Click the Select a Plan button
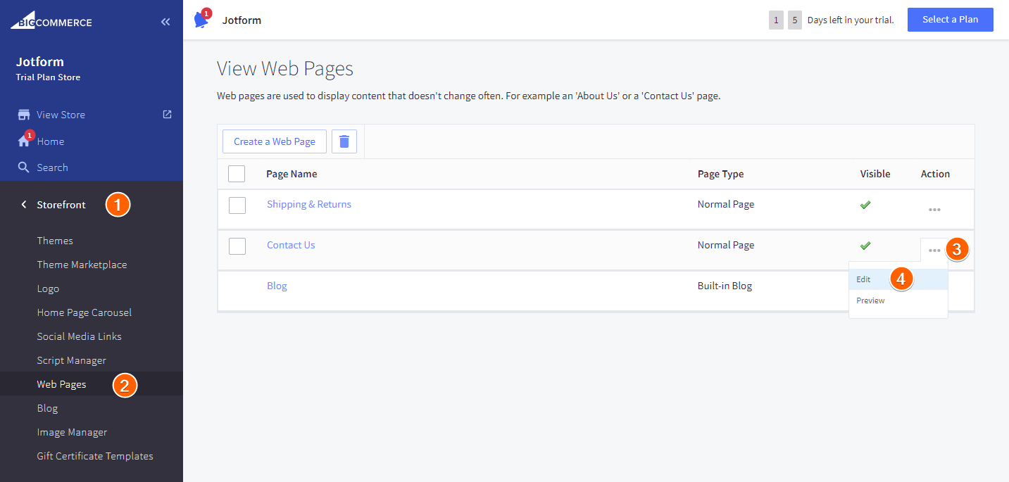The image size is (1009, 482). [x=950, y=20]
